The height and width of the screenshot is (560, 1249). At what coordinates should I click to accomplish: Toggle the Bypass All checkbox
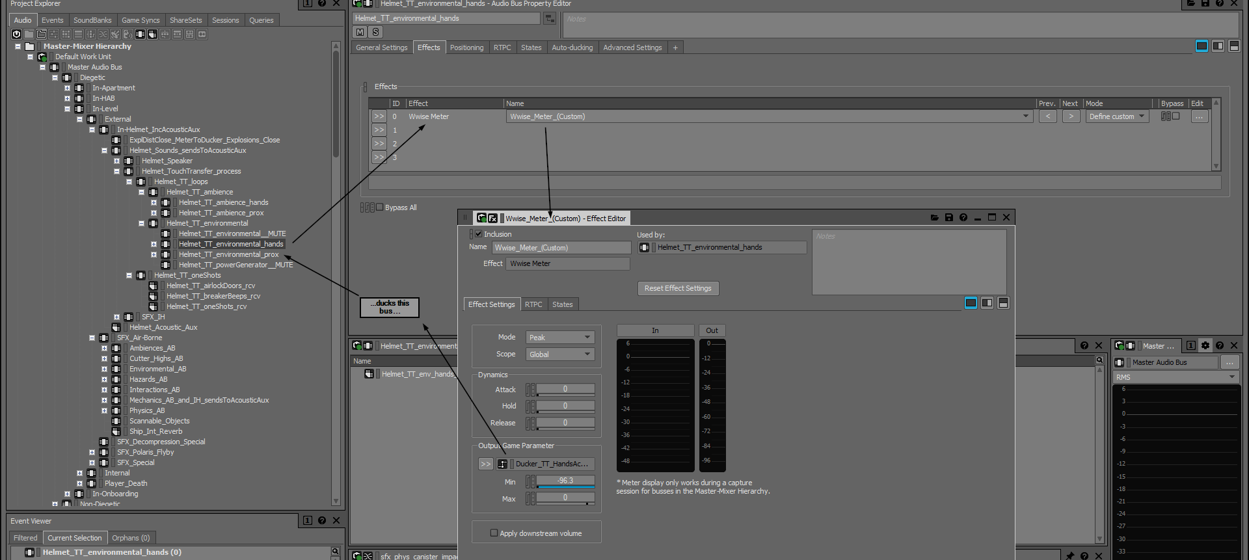click(380, 207)
